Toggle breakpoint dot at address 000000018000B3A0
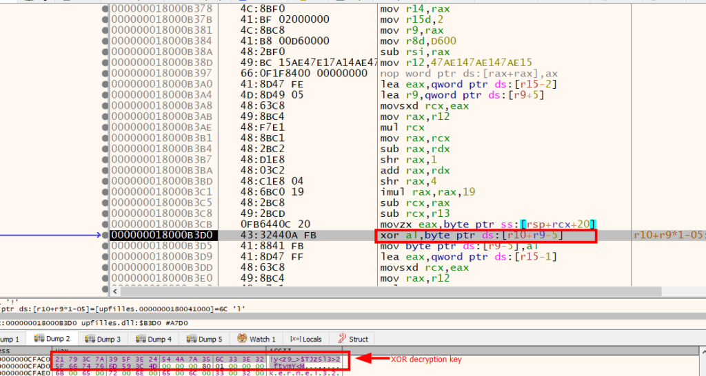Screen dimensions: 706x376 point(105,83)
